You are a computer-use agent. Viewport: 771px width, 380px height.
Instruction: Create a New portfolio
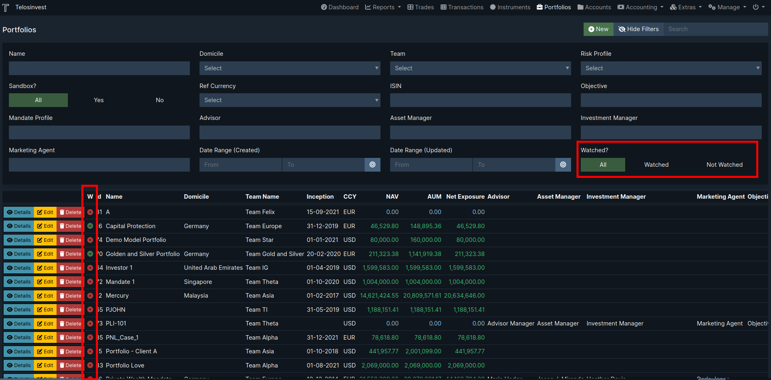pyautogui.click(x=598, y=29)
